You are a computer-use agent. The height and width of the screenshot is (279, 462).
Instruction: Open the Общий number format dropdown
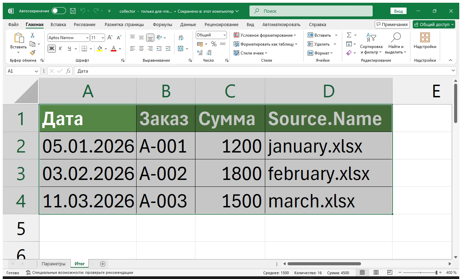[224, 35]
